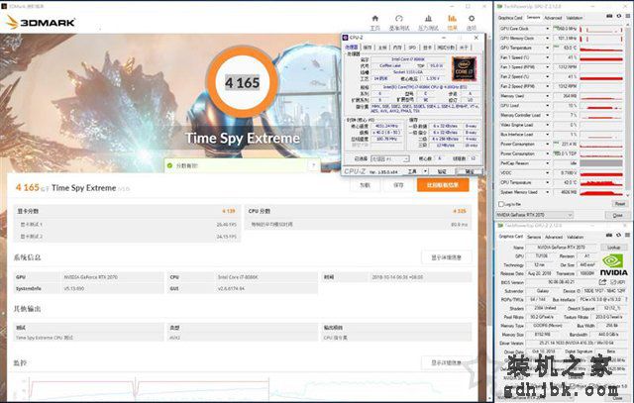Switch to CPU-Z 缓存 tab

368,48
